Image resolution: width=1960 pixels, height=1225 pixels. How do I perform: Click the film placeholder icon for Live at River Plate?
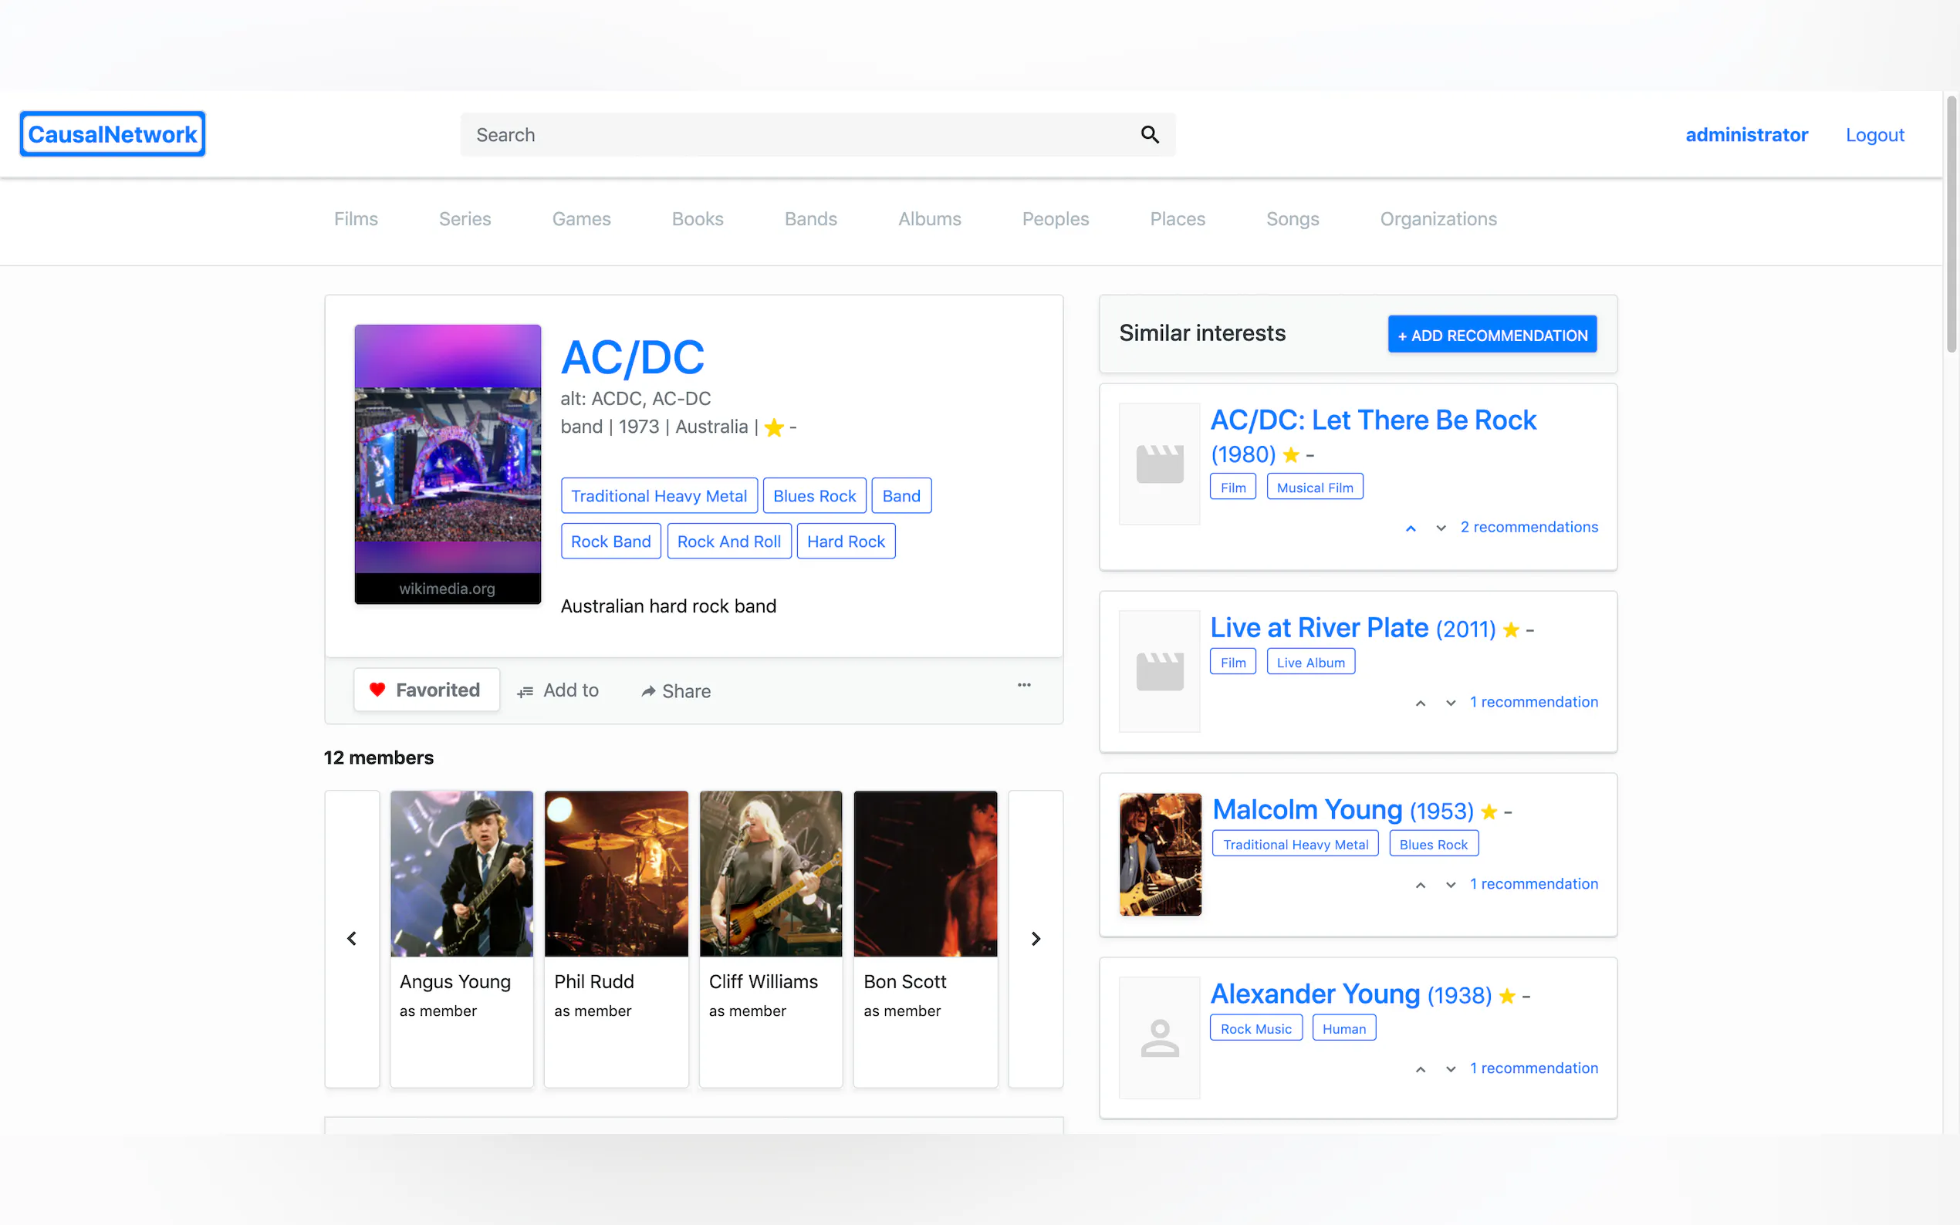1160,672
